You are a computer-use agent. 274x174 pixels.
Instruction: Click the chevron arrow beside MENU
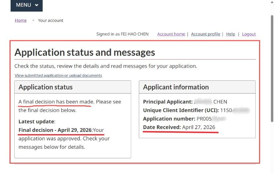[x=37, y=5]
